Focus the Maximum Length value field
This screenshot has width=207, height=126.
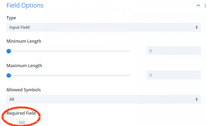173,75
